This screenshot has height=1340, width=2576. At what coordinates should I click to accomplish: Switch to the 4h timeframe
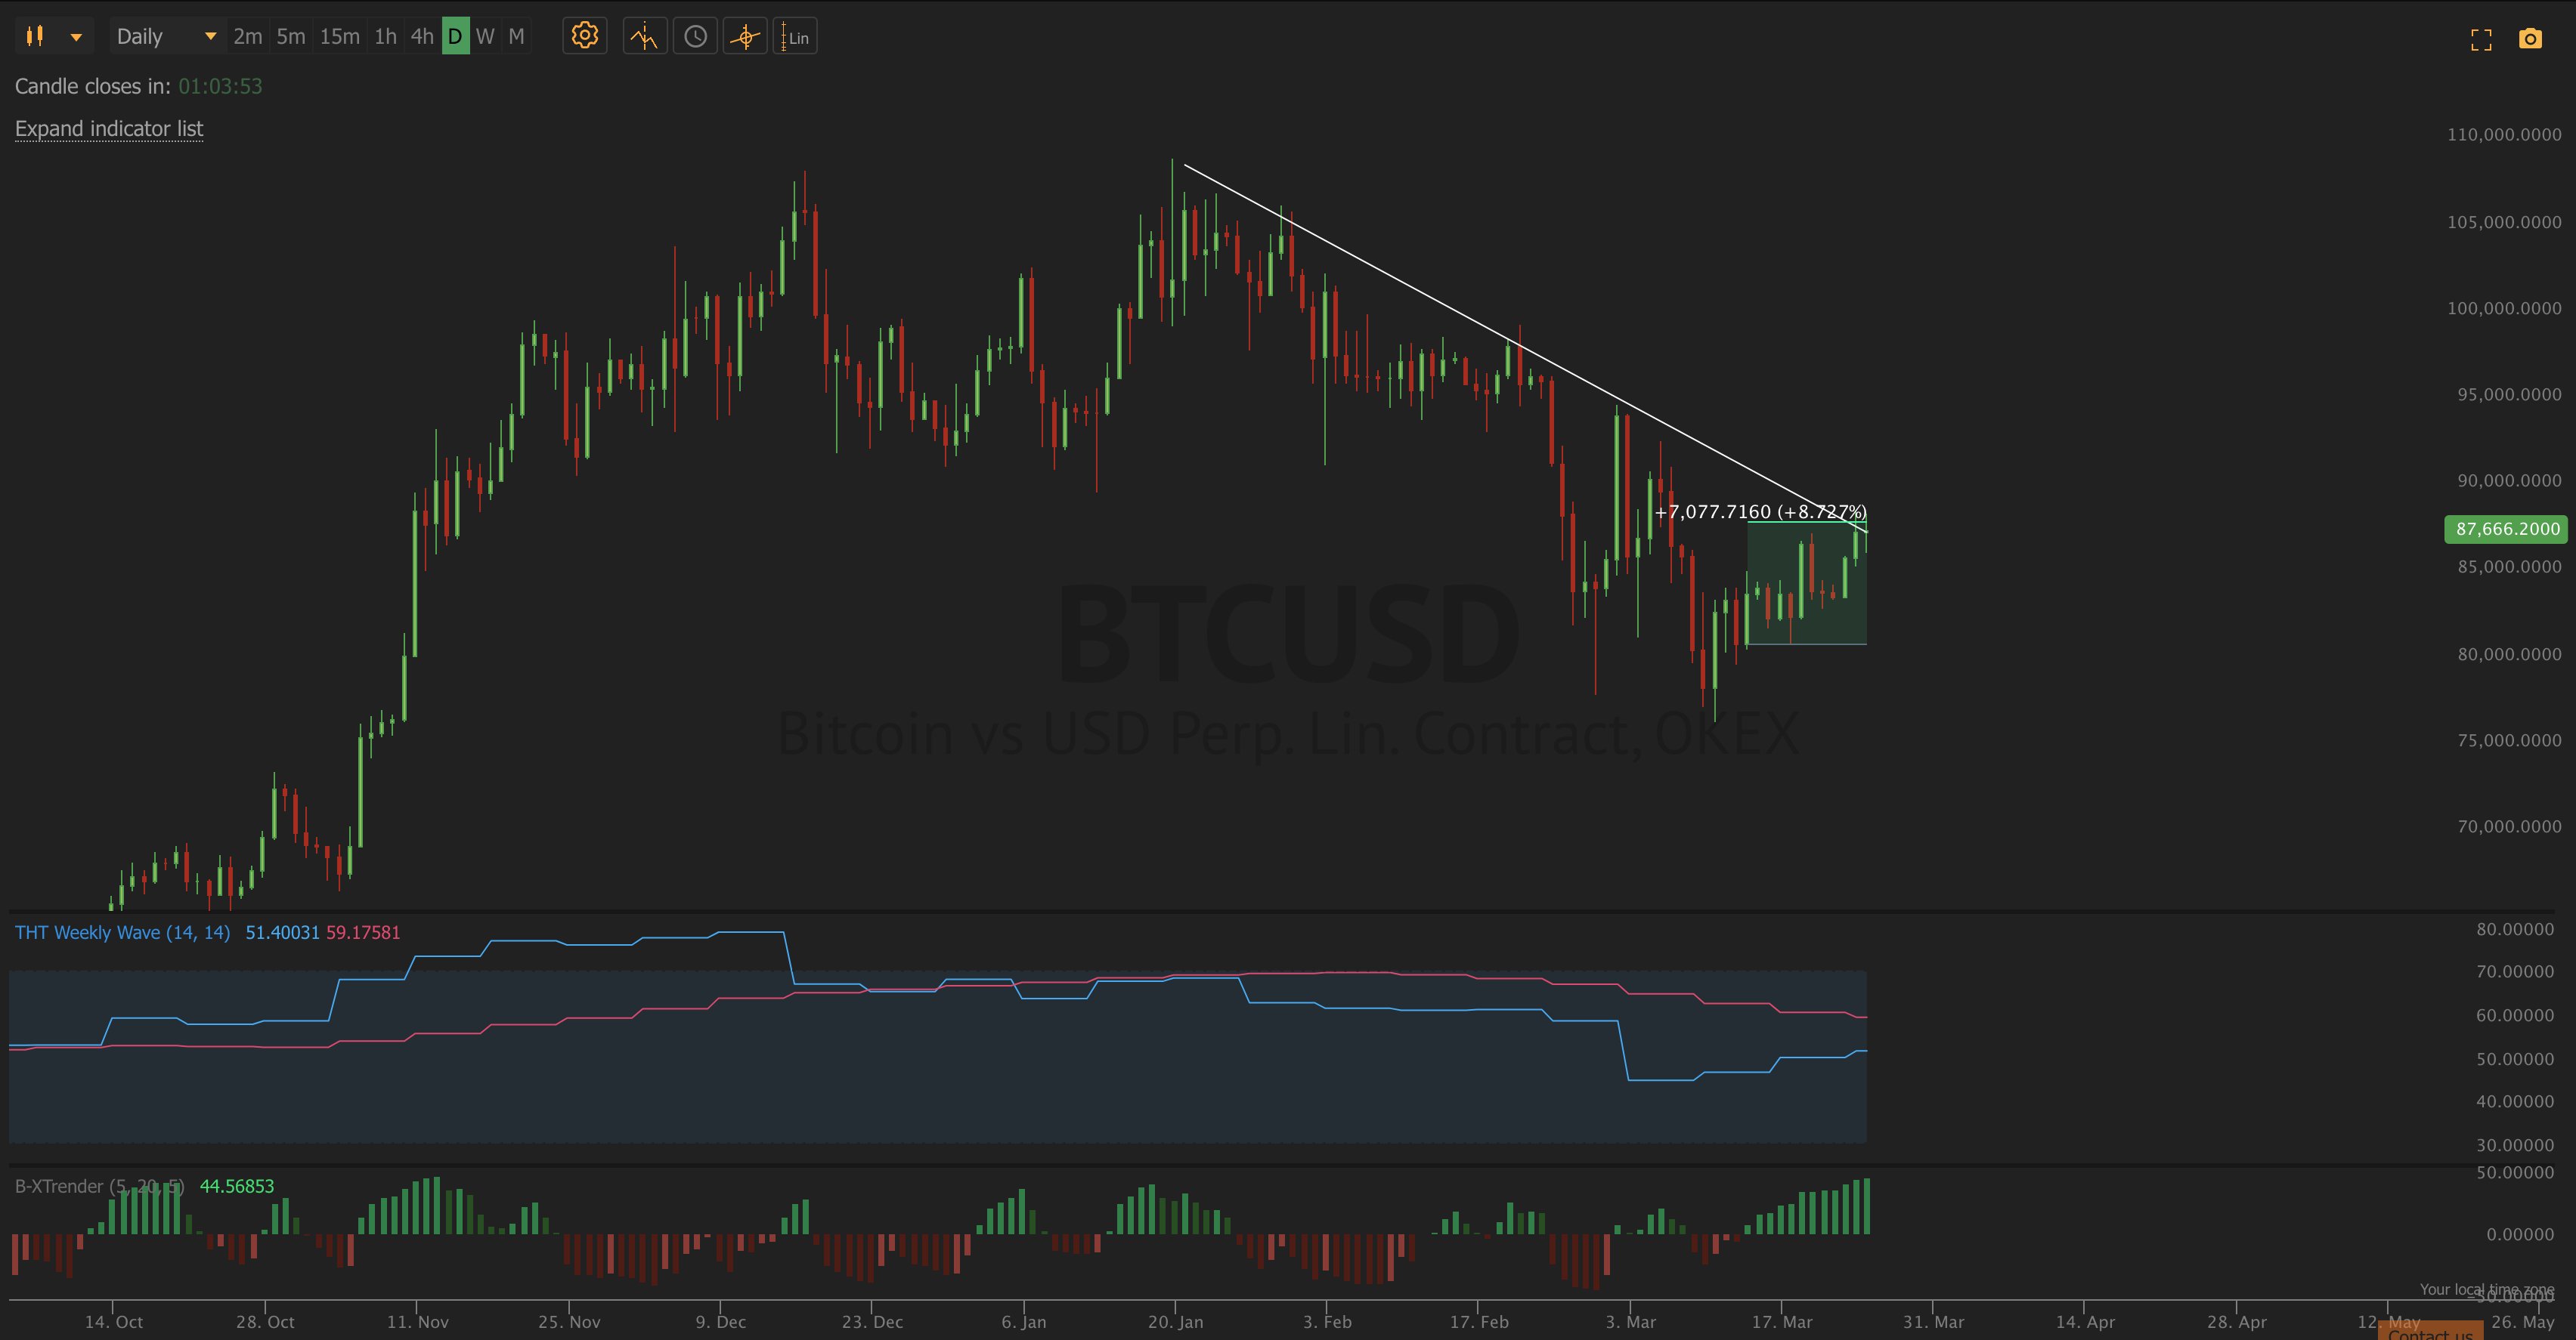coord(422,37)
